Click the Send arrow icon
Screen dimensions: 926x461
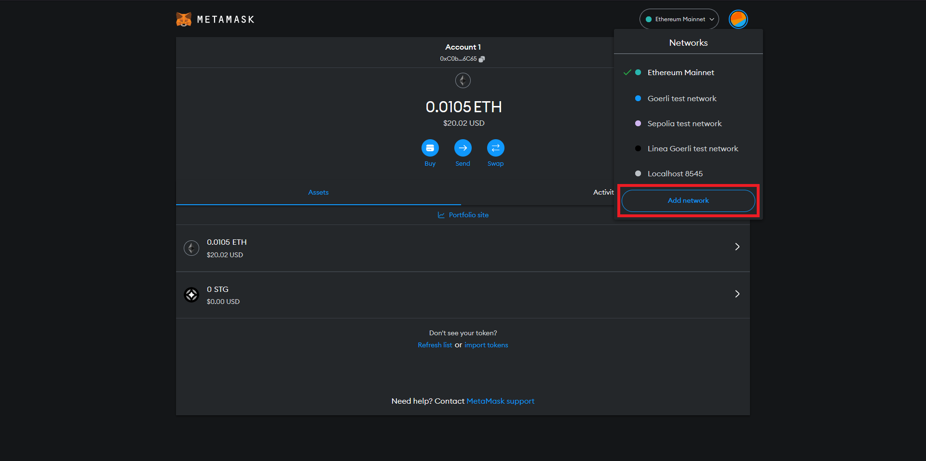tap(463, 148)
